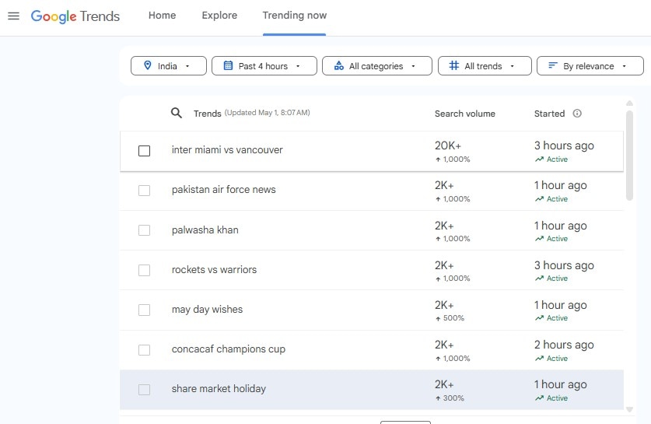The width and height of the screenshot is (651, 424).
Task: Open the concacaf champions cup trend
Action: [x=229, y=349]
